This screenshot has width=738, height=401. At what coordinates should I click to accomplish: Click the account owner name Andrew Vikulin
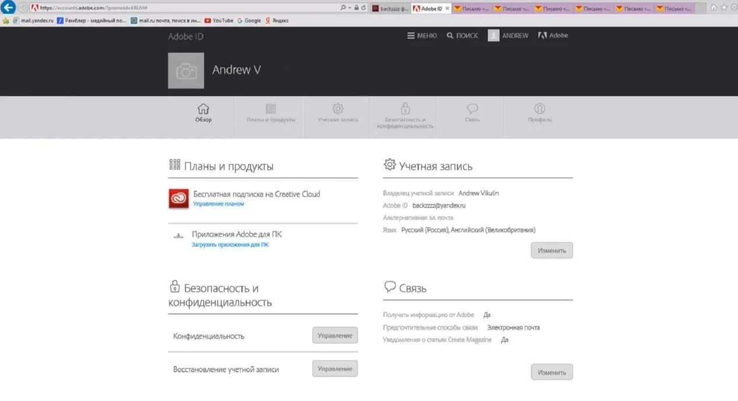[x=479, y=193]
